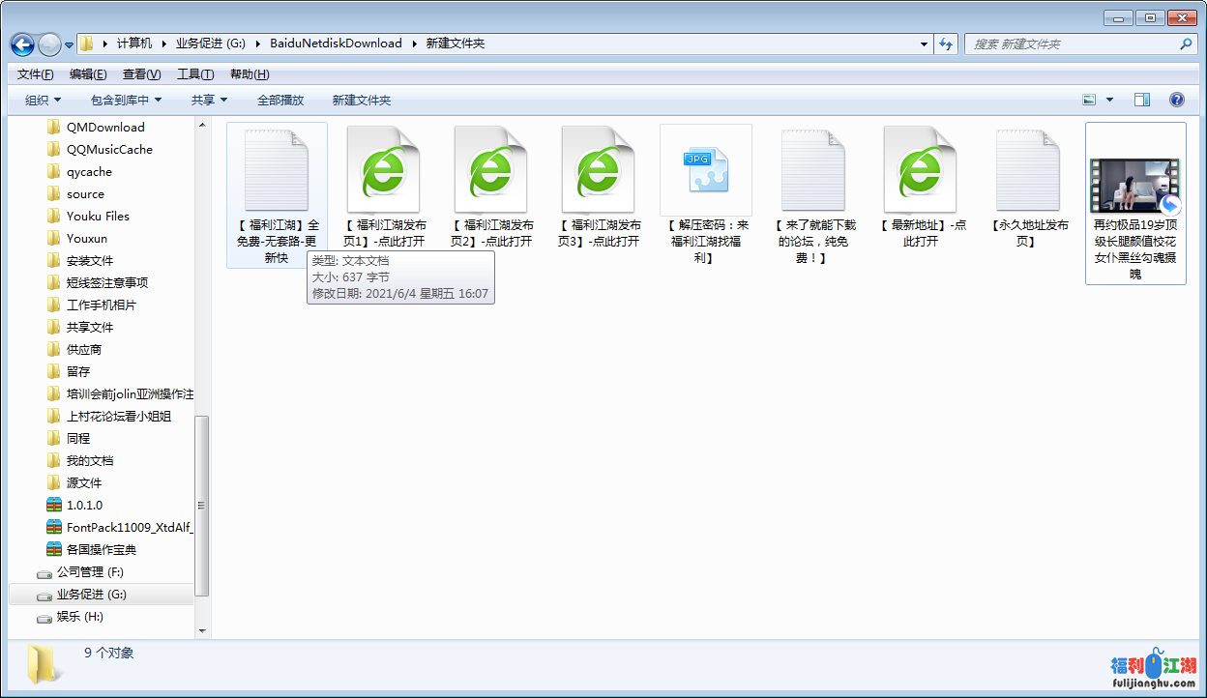
Task: Expand the 组织 dropdown menu
Action: pyautogui.click(x=43, y=100)
